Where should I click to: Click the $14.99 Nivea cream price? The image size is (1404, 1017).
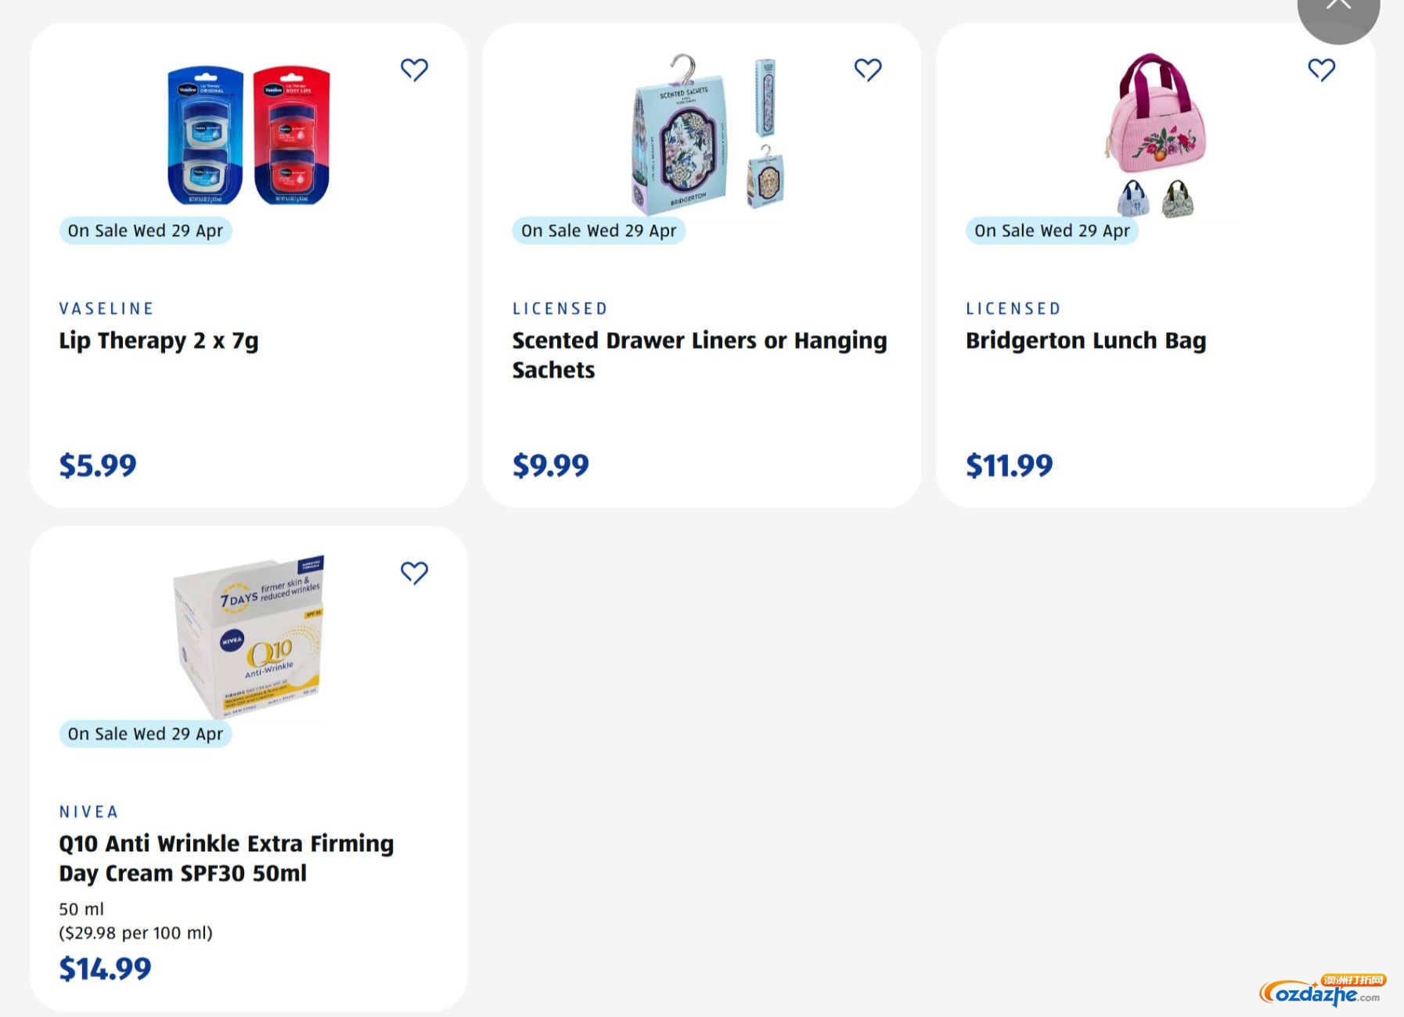(x=105, y=968)
